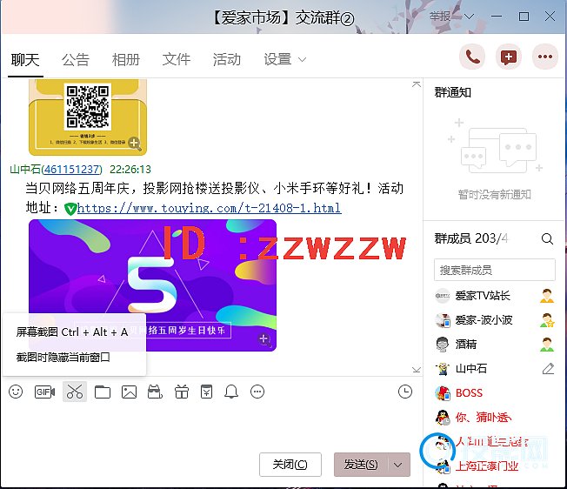Click admin badge icon beside 爱家TV站长
Viewport: 567px width, 489px height.
pos(547,296)
